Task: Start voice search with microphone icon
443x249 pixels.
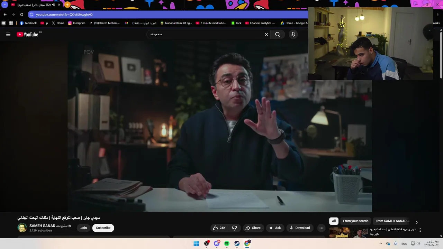Action: click(293, 34)
